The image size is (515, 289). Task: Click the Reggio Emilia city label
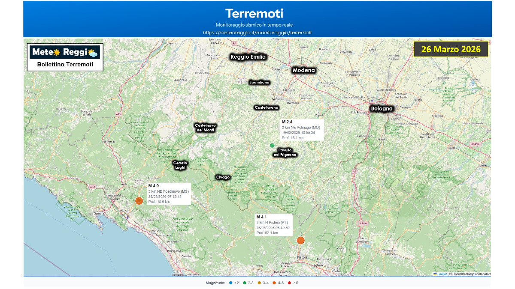tap(248, 57)
